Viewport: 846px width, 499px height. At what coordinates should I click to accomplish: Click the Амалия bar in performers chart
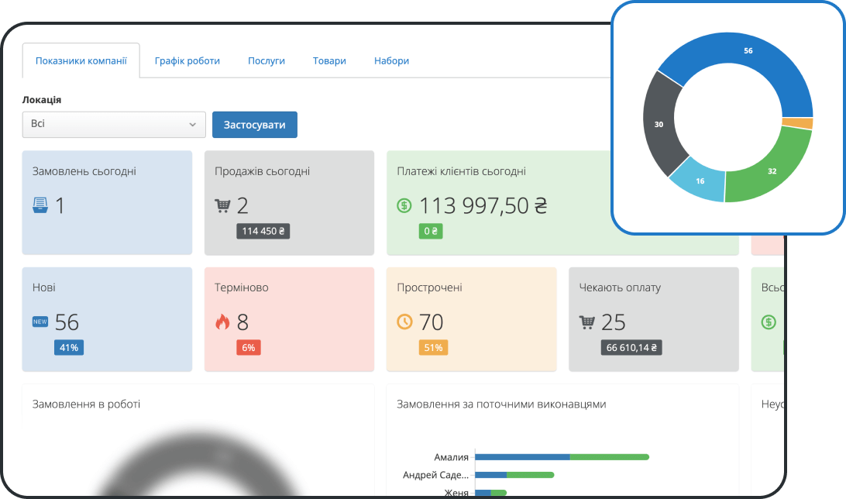click(x=561, y=457)
